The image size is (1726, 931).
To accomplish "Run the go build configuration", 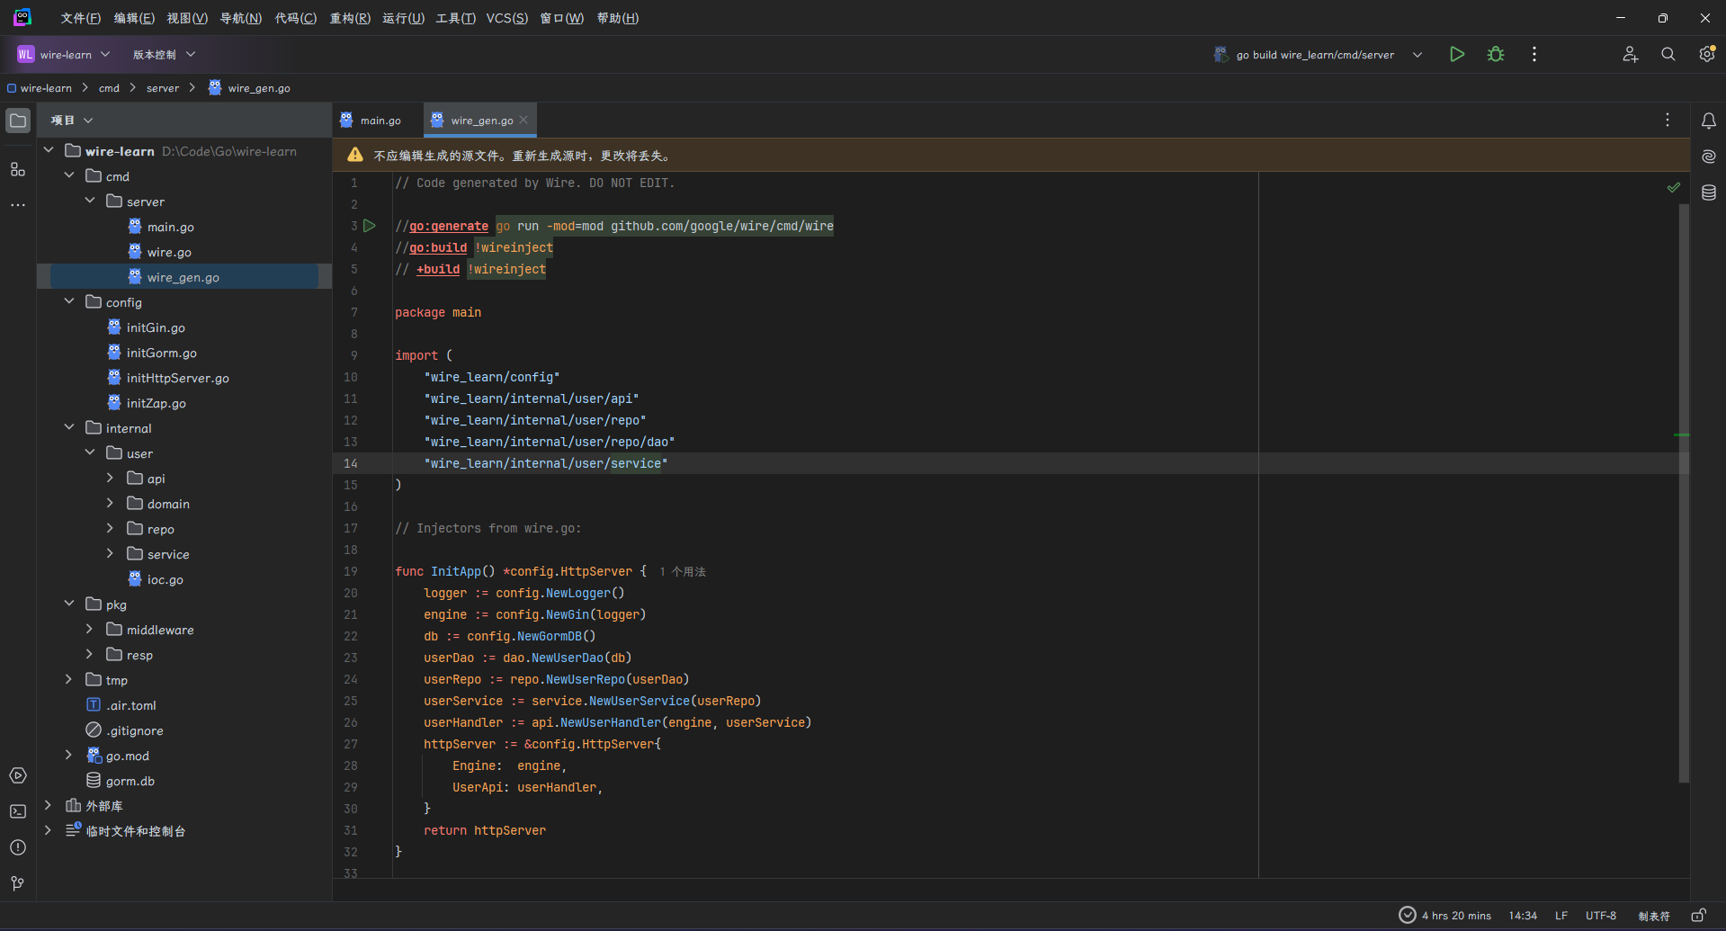I will pos(1457,54).
